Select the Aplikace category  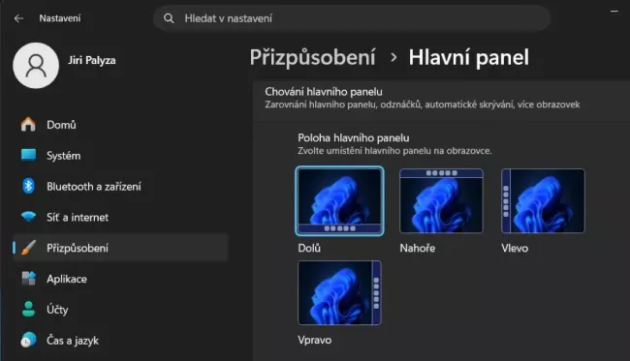120,279
